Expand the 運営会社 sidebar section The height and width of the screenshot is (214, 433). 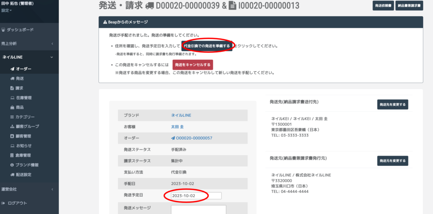pyautogui.click(x=29, y=189)
